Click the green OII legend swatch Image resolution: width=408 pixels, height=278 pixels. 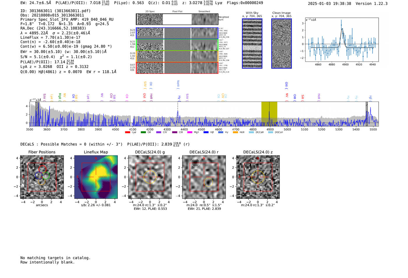tap(143, 132)
